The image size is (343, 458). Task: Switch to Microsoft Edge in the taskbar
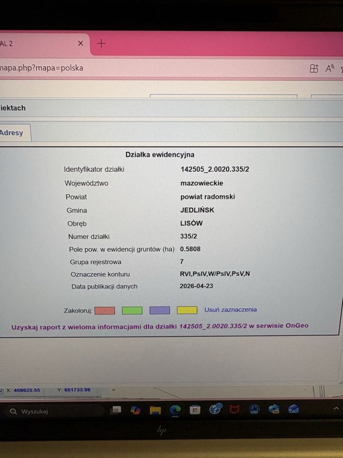(175, 410)
